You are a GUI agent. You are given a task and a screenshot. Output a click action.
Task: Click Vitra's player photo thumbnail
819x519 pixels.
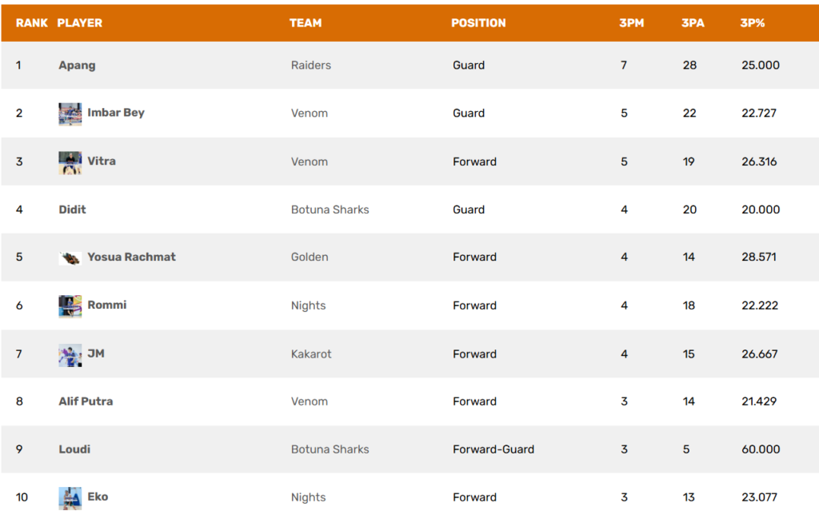pyautogui.click(x=70, y=162)
